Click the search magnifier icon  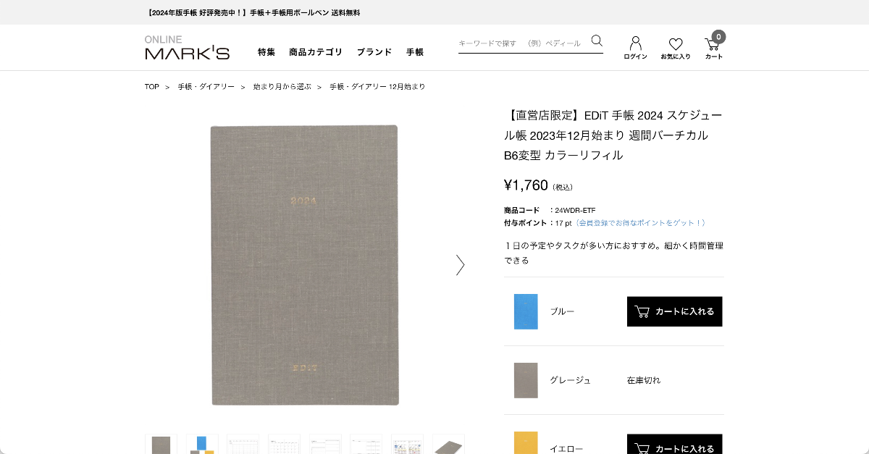tap(597, 41)
